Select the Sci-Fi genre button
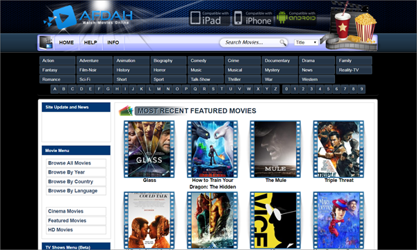 click(95, 79)
